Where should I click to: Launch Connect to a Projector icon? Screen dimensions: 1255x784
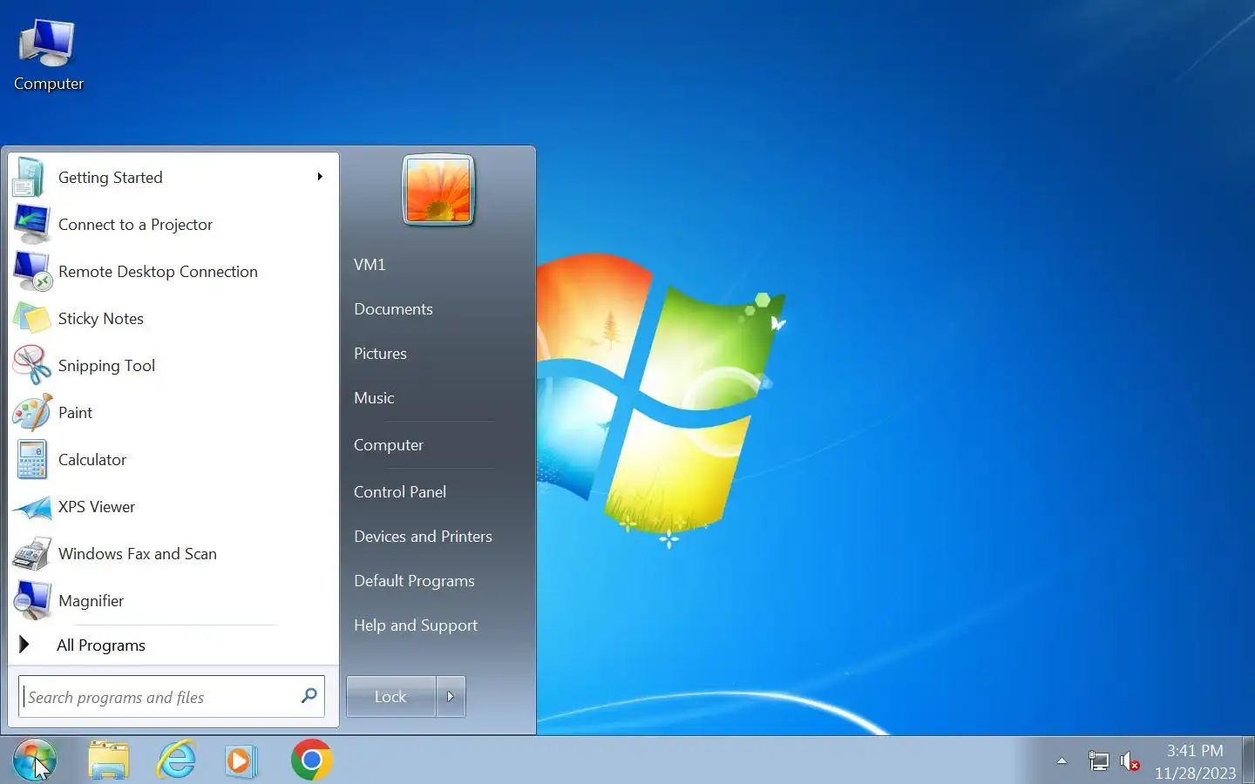coord(31,225)
